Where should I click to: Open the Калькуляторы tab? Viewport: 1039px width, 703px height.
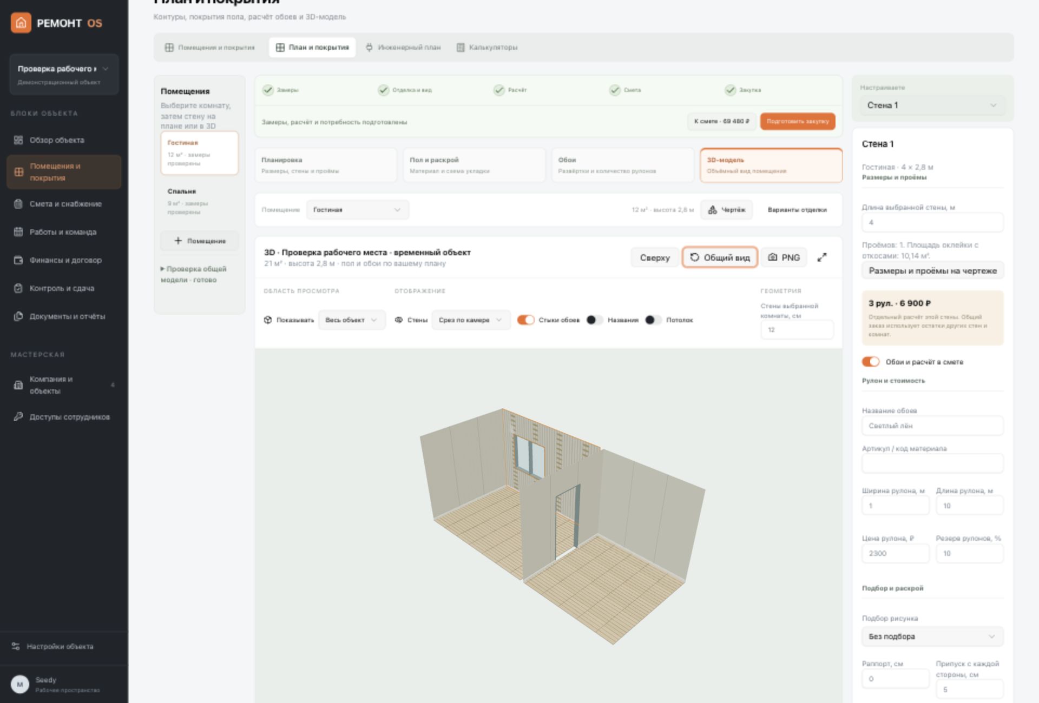point(487,48)
